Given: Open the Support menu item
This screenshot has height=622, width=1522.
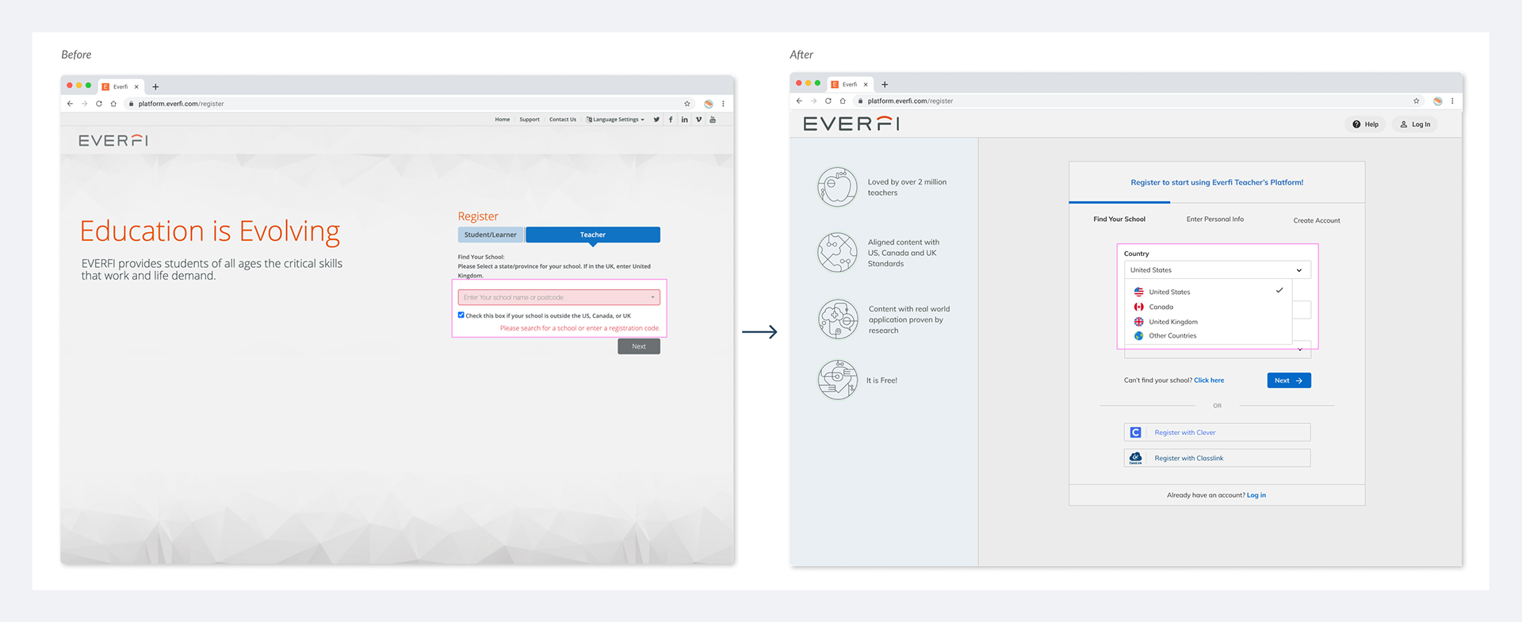Looking at the screenshot, I should [530, 120].
